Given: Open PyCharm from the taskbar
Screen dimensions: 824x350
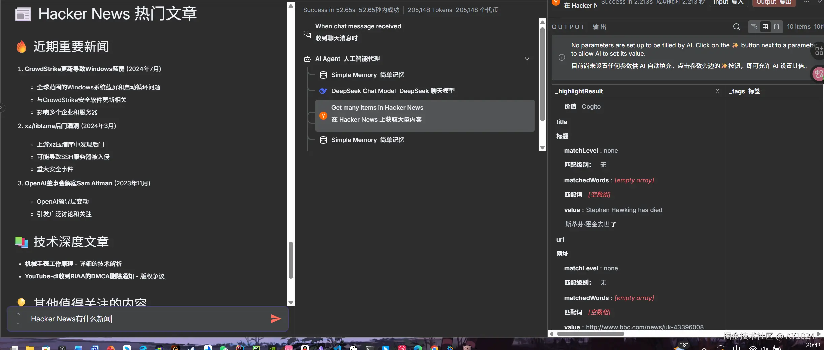Looking at the screenshot, I should tap(256, 348).
